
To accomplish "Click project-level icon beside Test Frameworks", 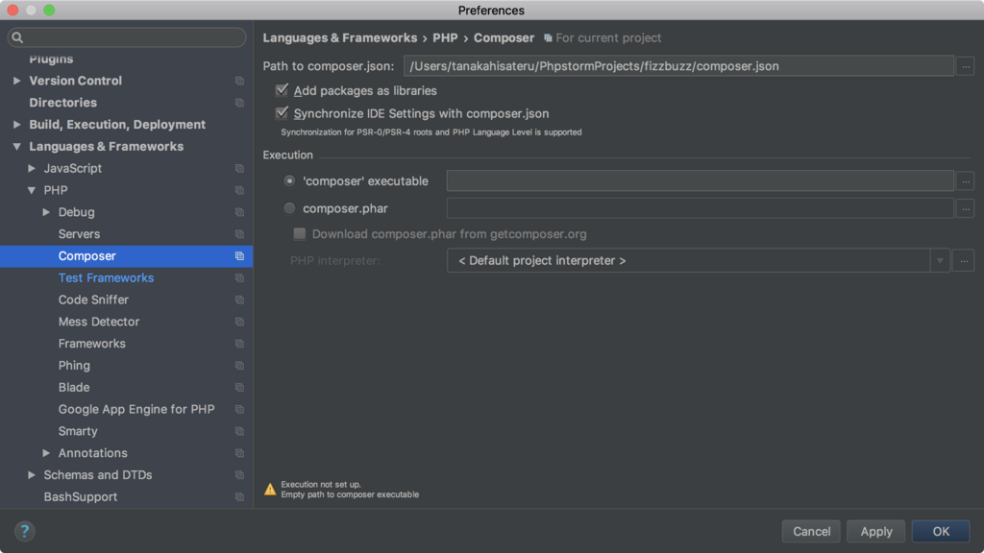I will 239,278.
